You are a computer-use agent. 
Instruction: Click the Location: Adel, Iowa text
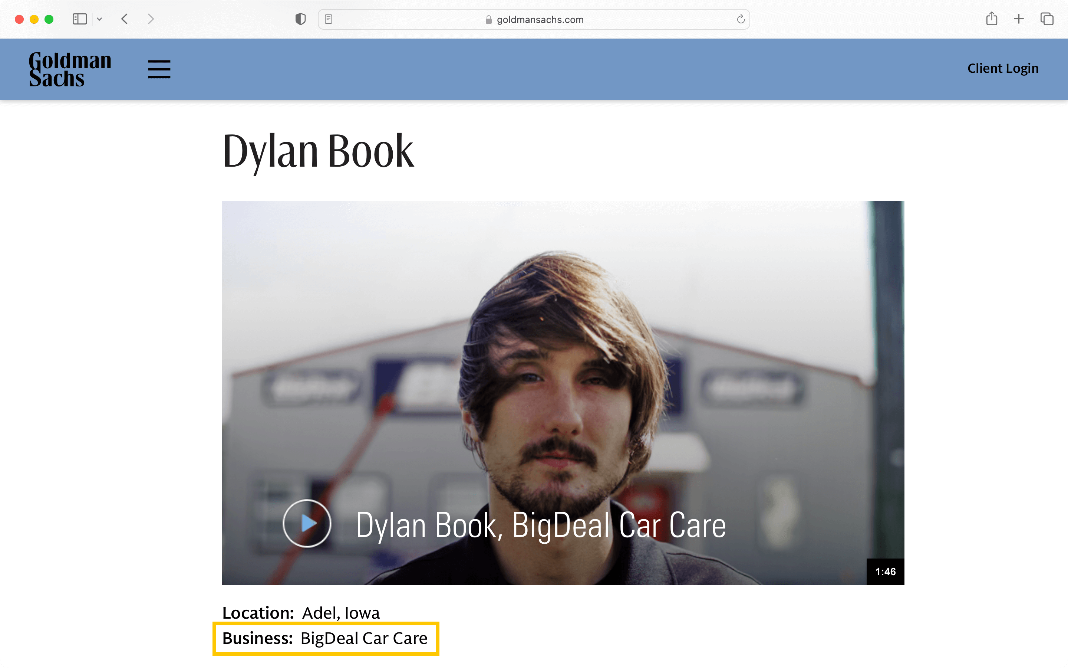[x=301, y=613]
